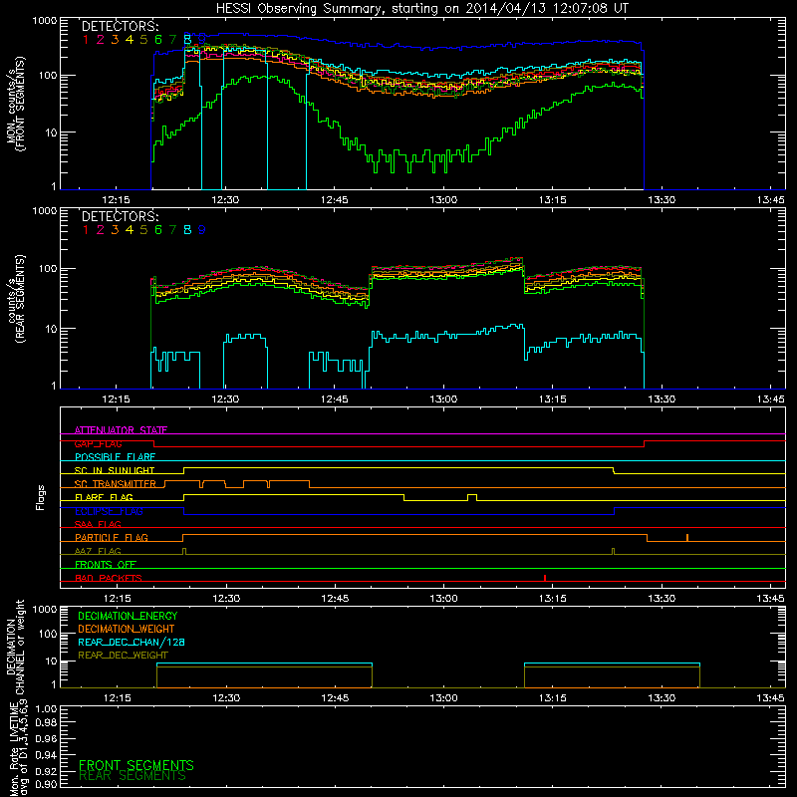Click detector number 2 in rear segments legend

(101, 230)
